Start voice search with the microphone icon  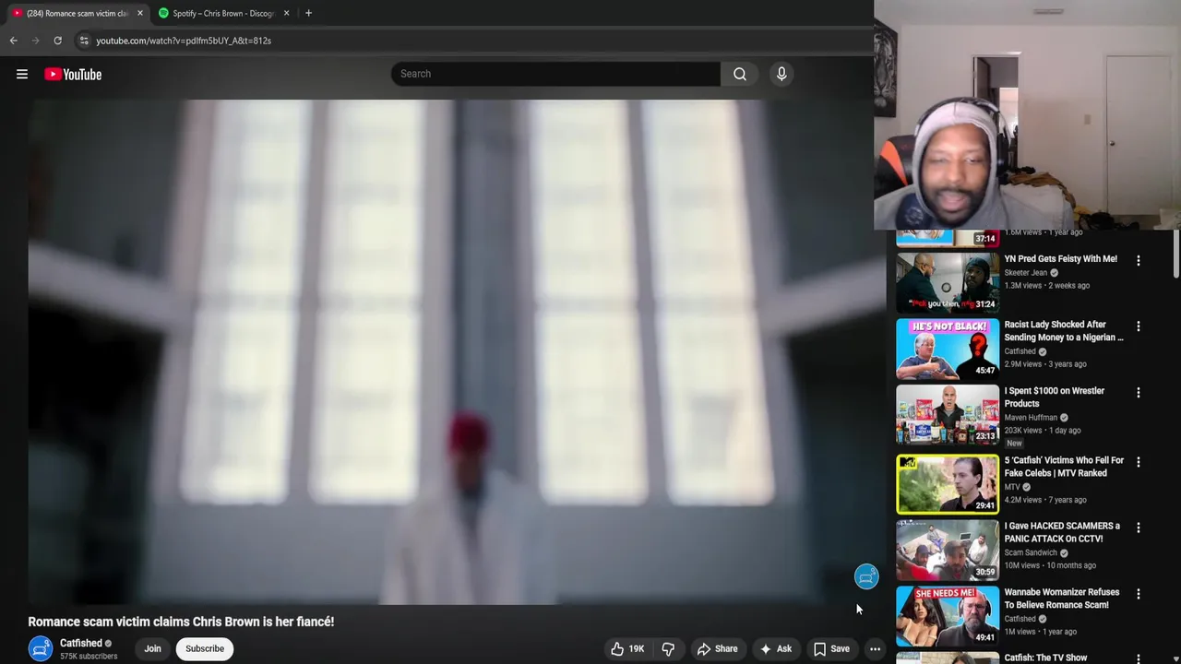tap(781, 74)
